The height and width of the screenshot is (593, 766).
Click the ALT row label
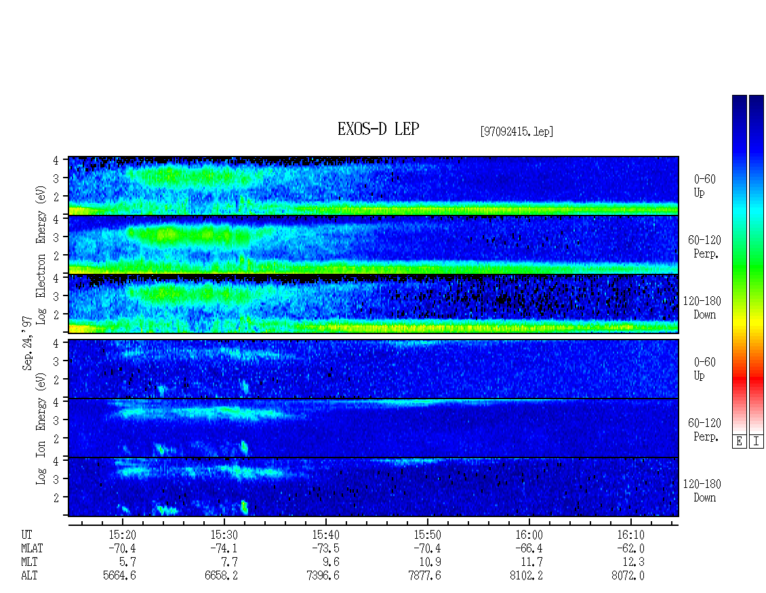click(29, 576)
